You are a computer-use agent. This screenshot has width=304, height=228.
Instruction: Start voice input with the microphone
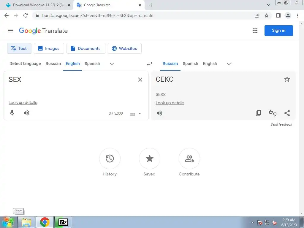click(12, 113)
